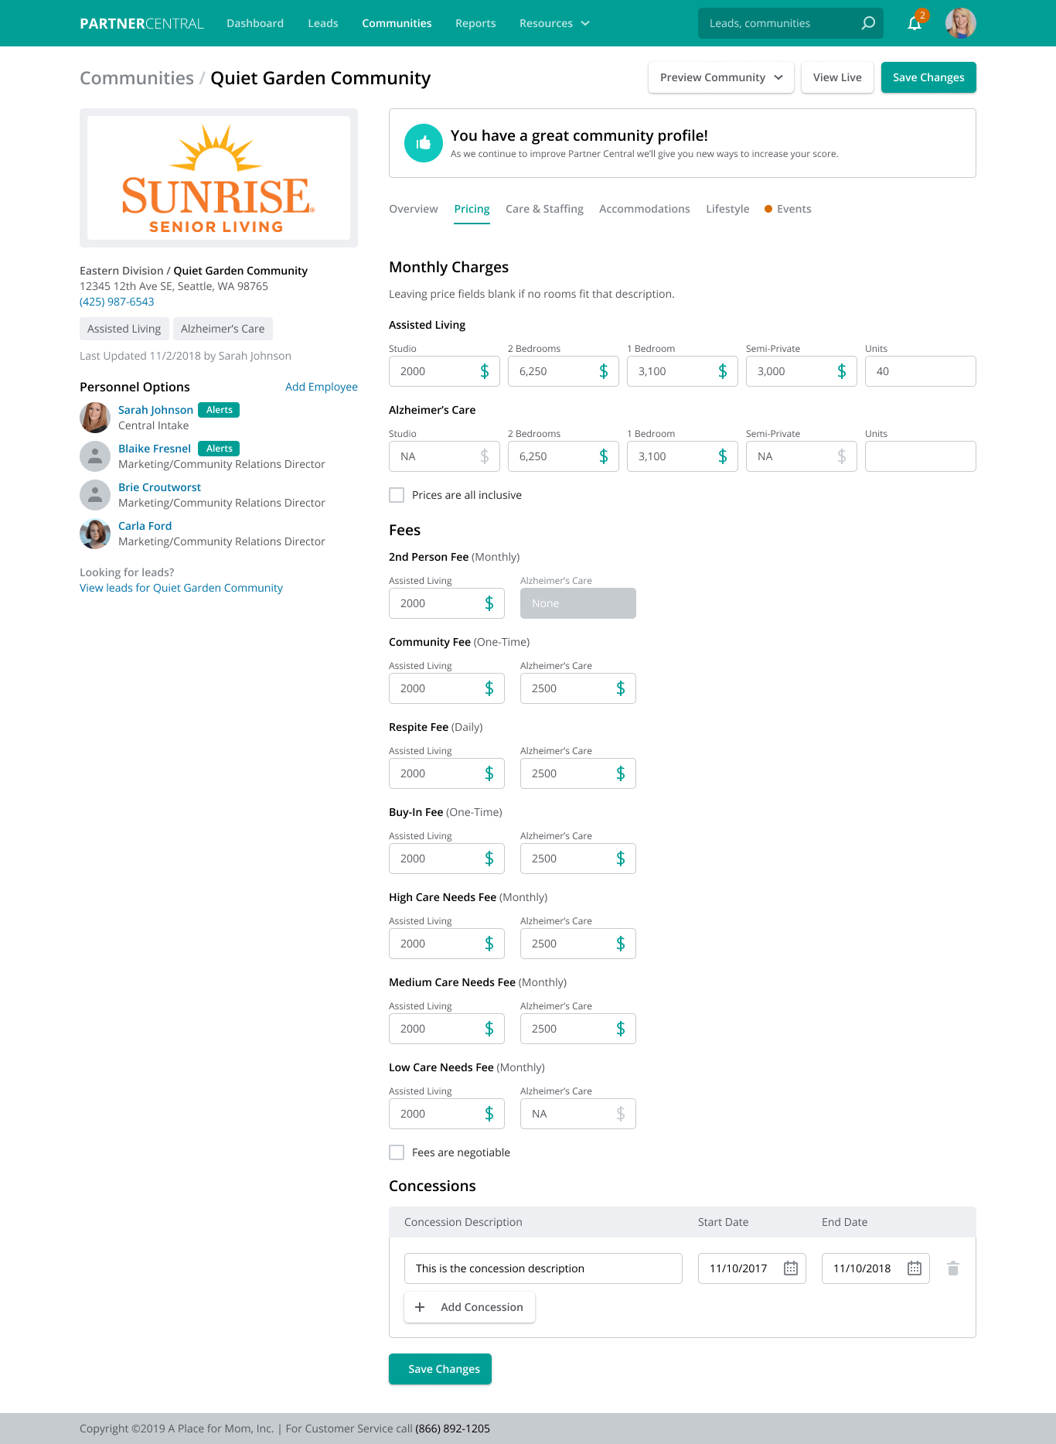Delete the concession with trash icon
Screen dimensions: 1056x1444
click(953, 1268)
